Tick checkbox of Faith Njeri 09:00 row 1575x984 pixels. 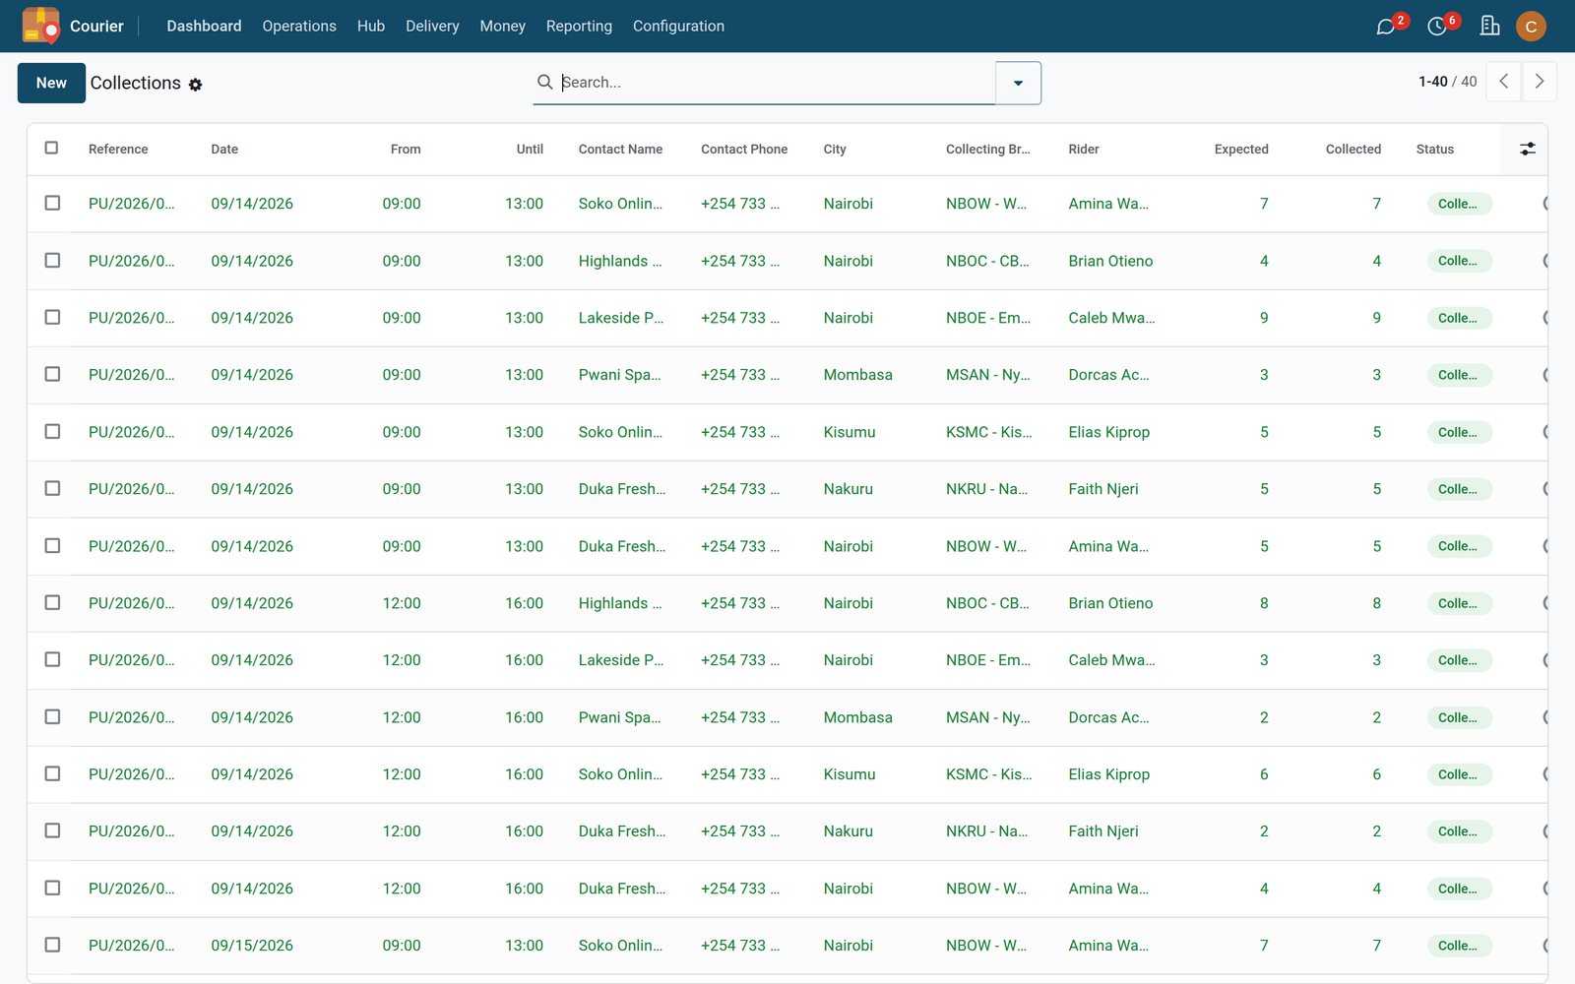[52, 488]
